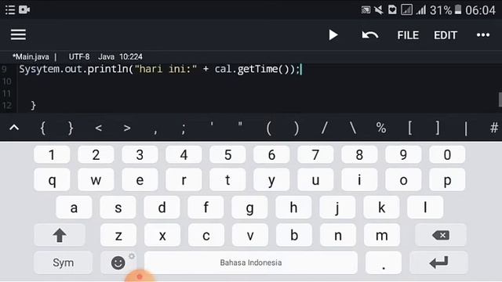Tap the t key

227,180
